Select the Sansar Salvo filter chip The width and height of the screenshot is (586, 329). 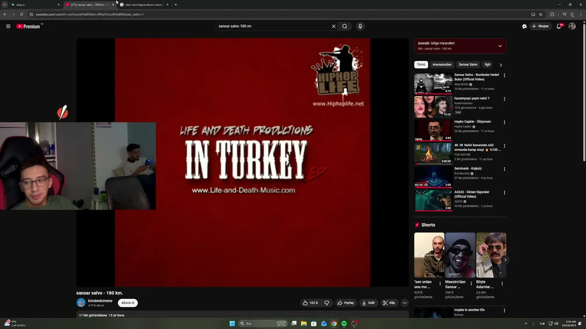point(468,65)
